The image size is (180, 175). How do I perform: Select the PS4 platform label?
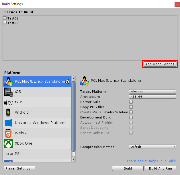pos(18,154)
